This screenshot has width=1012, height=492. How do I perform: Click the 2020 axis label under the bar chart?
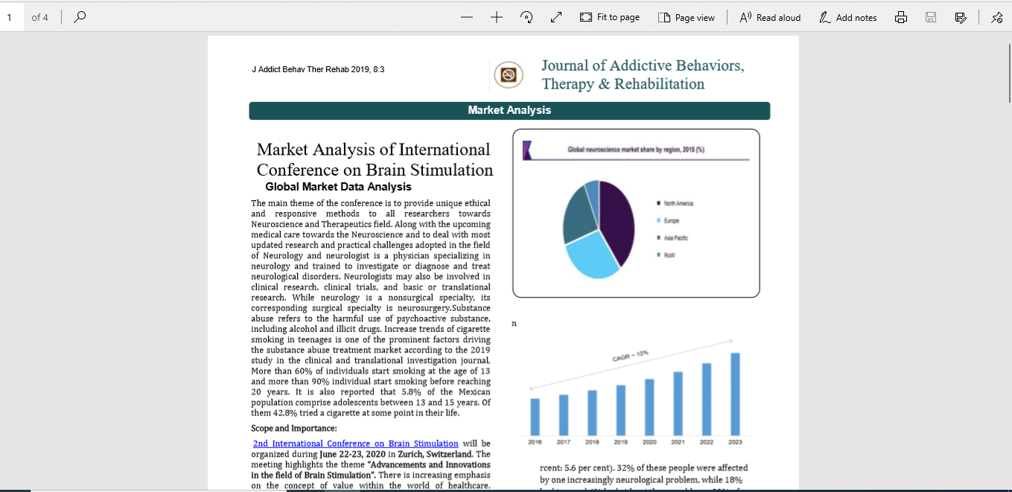pos(649,442)
